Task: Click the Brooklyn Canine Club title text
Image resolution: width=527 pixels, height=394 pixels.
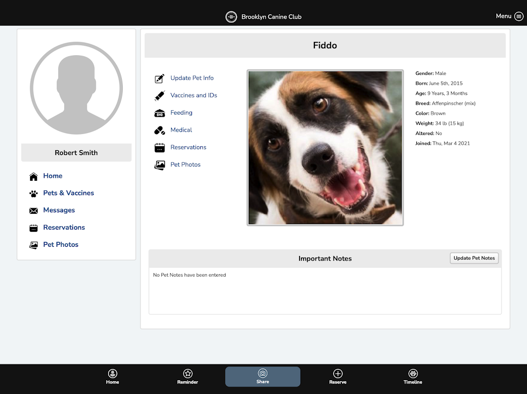Action: [271, 17]
